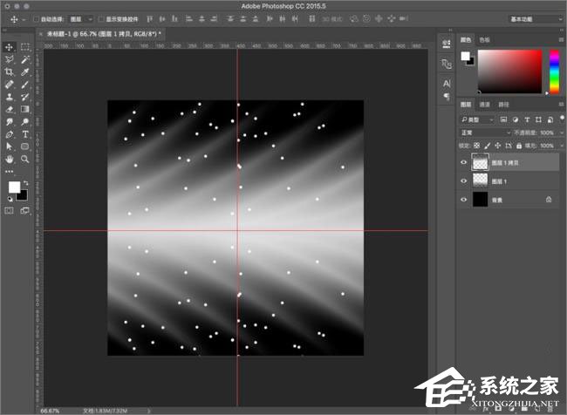Lock image pixels brush icon

[487, 146]
